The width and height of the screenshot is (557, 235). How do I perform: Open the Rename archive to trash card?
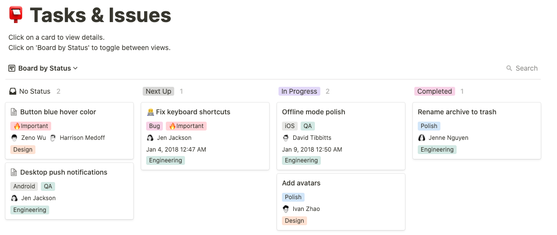point(457,112)
